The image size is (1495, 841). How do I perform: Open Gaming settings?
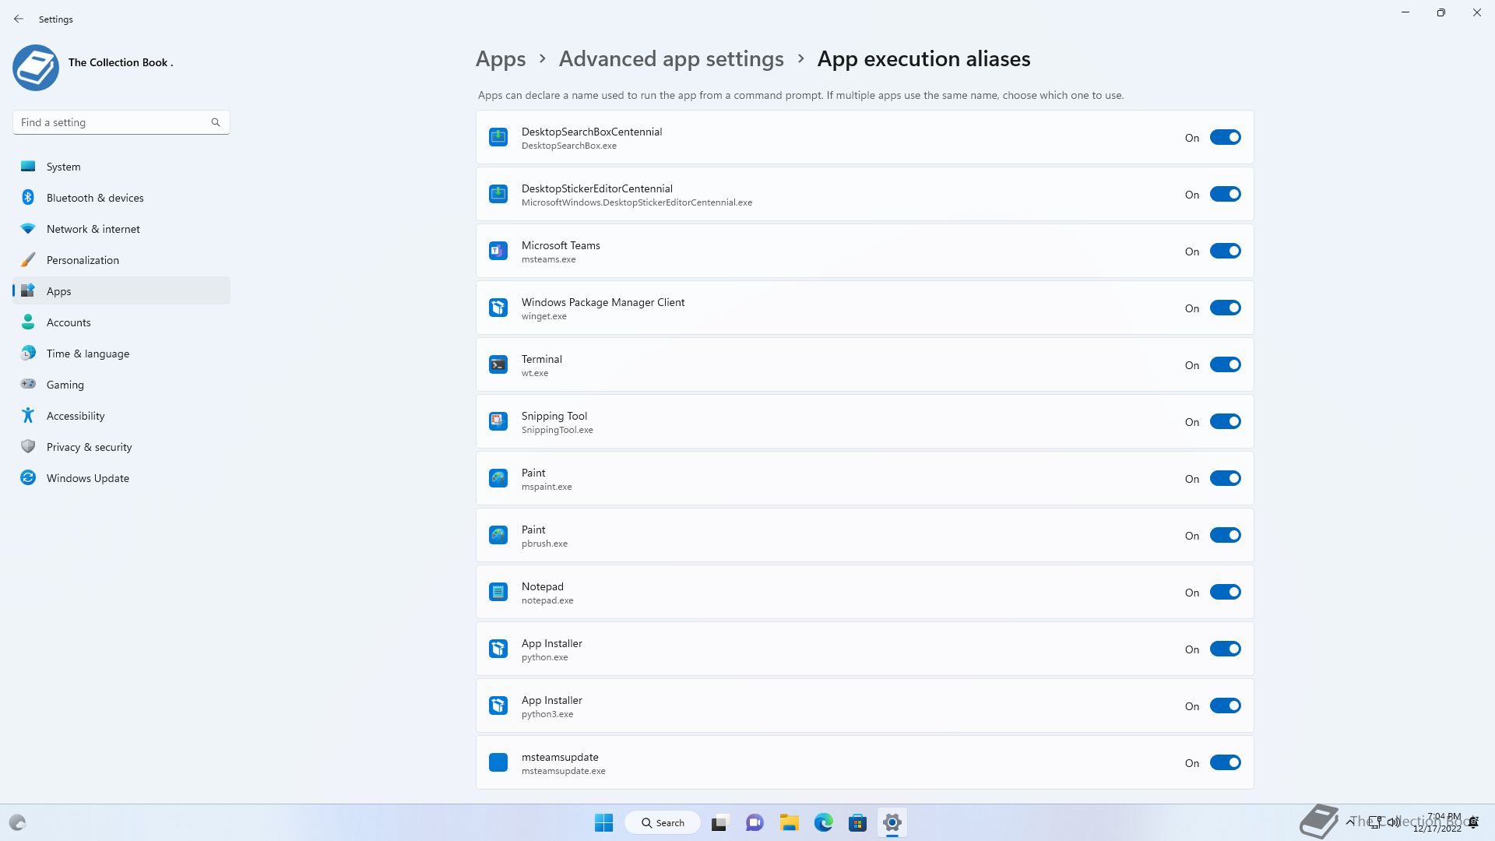point(121,385)
